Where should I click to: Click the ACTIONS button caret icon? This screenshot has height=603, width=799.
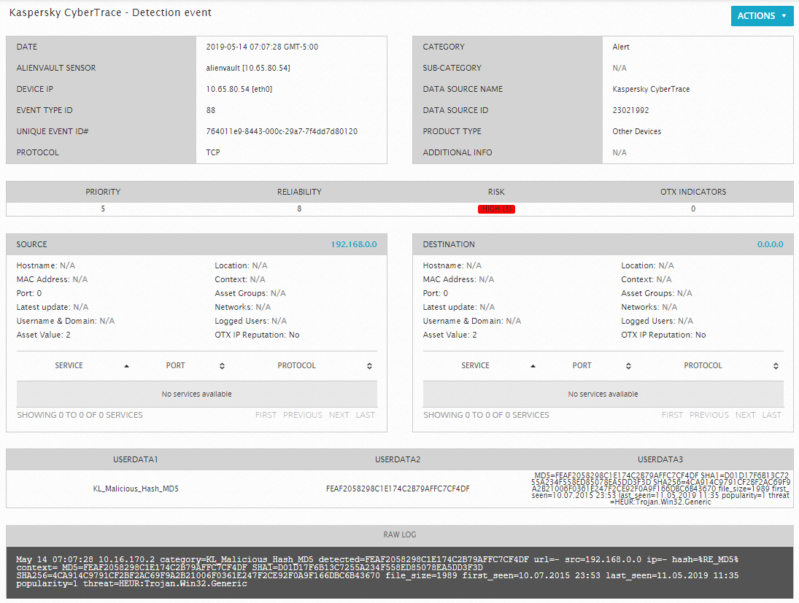pos(784,15)
